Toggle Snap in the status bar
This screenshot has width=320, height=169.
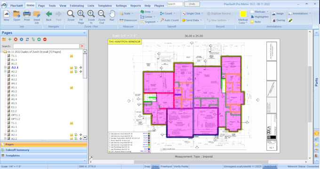coord(147,167)
